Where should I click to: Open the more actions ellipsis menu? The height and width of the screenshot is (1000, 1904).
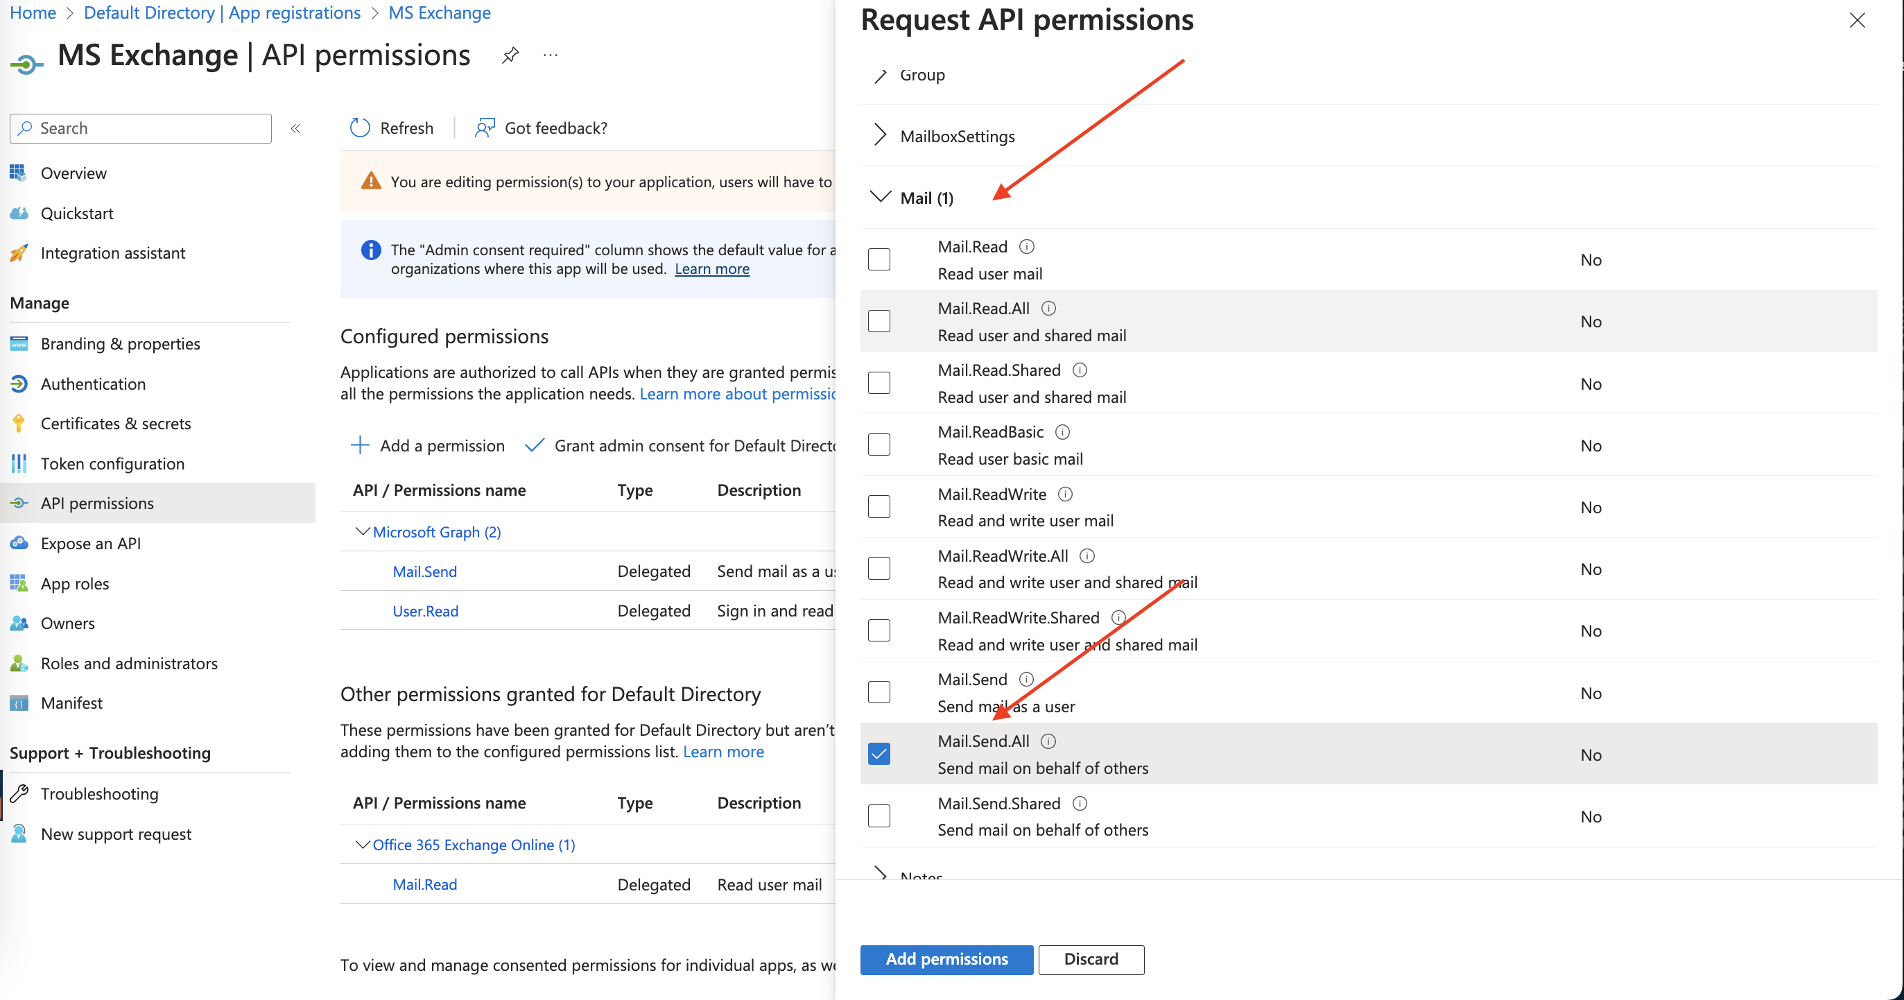pyautogui.click(x=550, y=55)
